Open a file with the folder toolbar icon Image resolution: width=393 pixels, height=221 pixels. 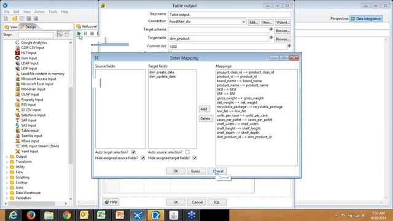(15, 18)
